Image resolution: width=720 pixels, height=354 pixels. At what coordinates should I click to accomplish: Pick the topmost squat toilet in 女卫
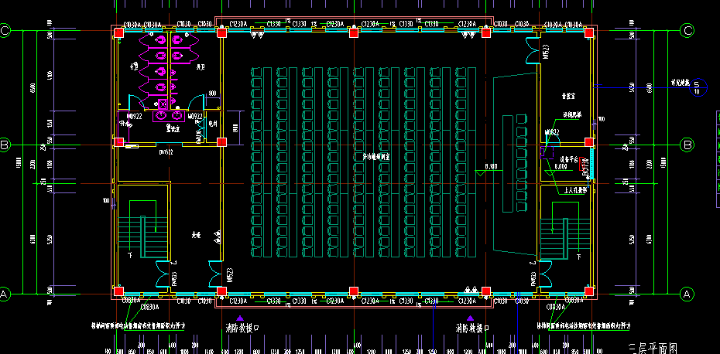click(x=159, y=40)
